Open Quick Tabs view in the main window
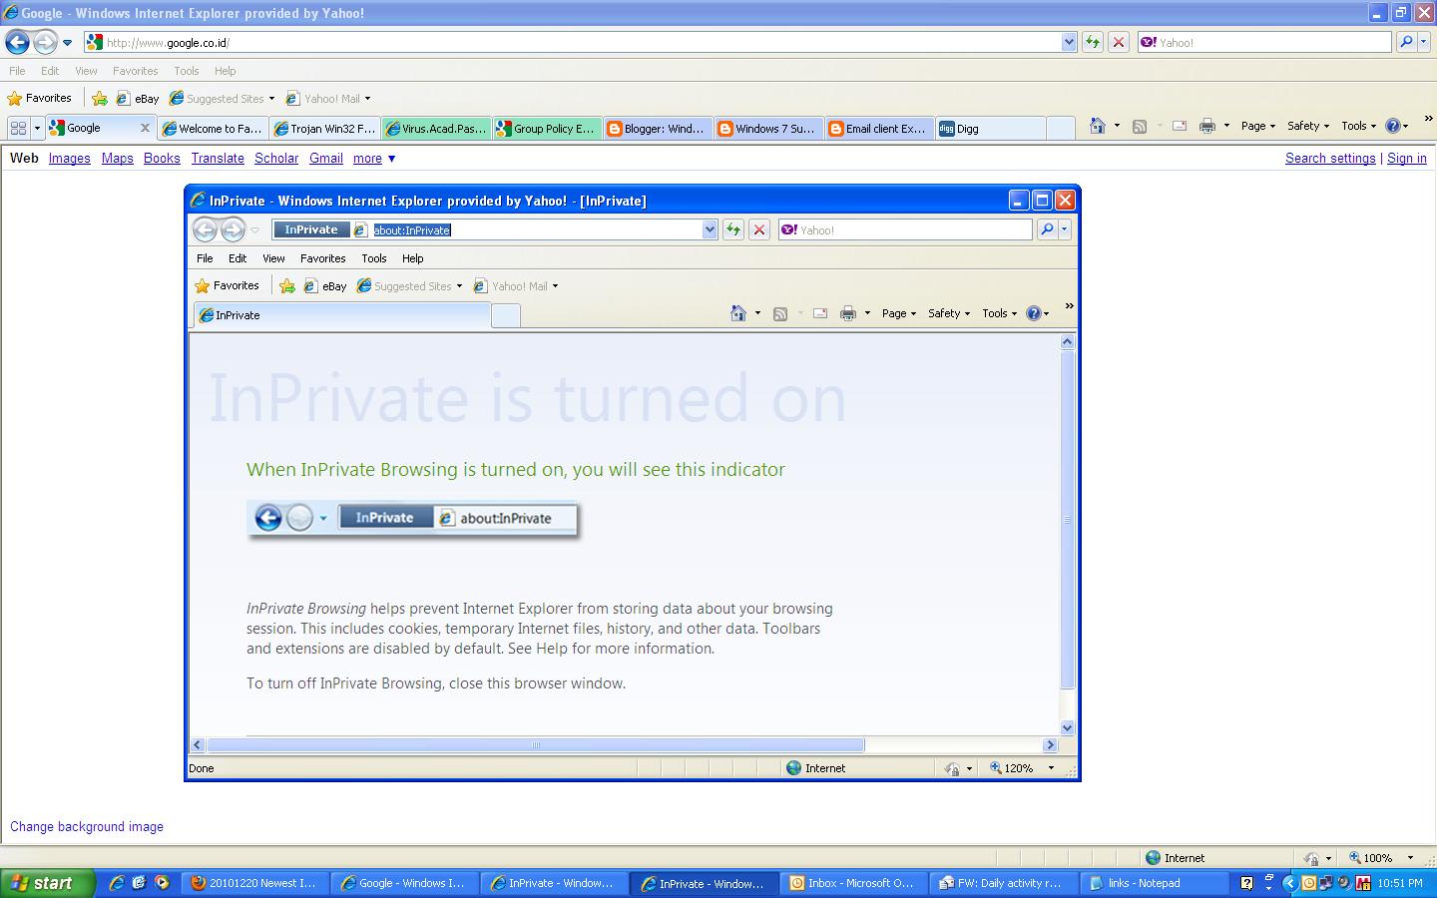1437x898 pixels. (x=18, y=128)
